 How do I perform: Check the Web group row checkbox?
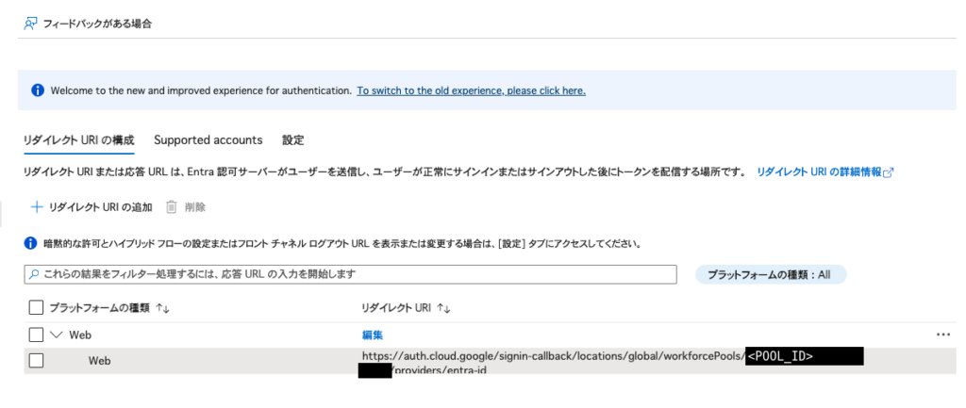coord(37,335)
